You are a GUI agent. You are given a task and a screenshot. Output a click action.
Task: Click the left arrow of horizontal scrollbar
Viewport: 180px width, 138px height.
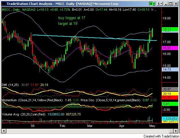click(x=4, y=131)
